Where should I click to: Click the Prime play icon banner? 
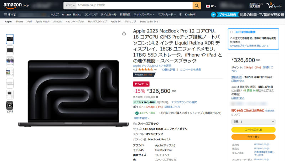pyautogui.click(x=213, y=15)
